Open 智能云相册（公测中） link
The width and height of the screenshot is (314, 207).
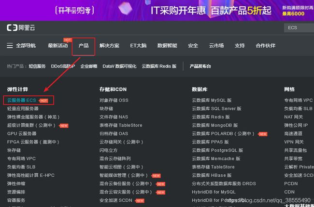[x=122, y=167]
